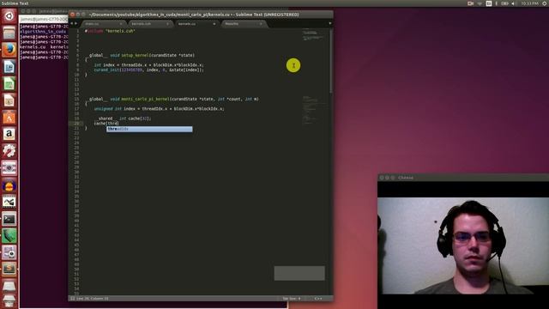Launch Firefox from the dock
Screen dimensions: 549x309
[9, 50]
